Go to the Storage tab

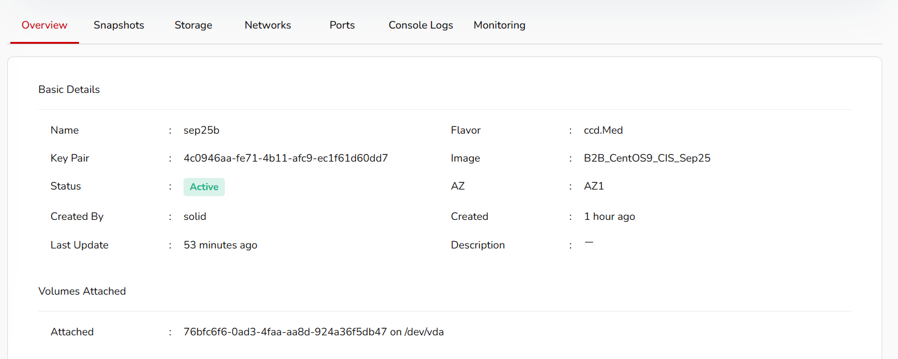pyautogui.click(x=193, y=26)
